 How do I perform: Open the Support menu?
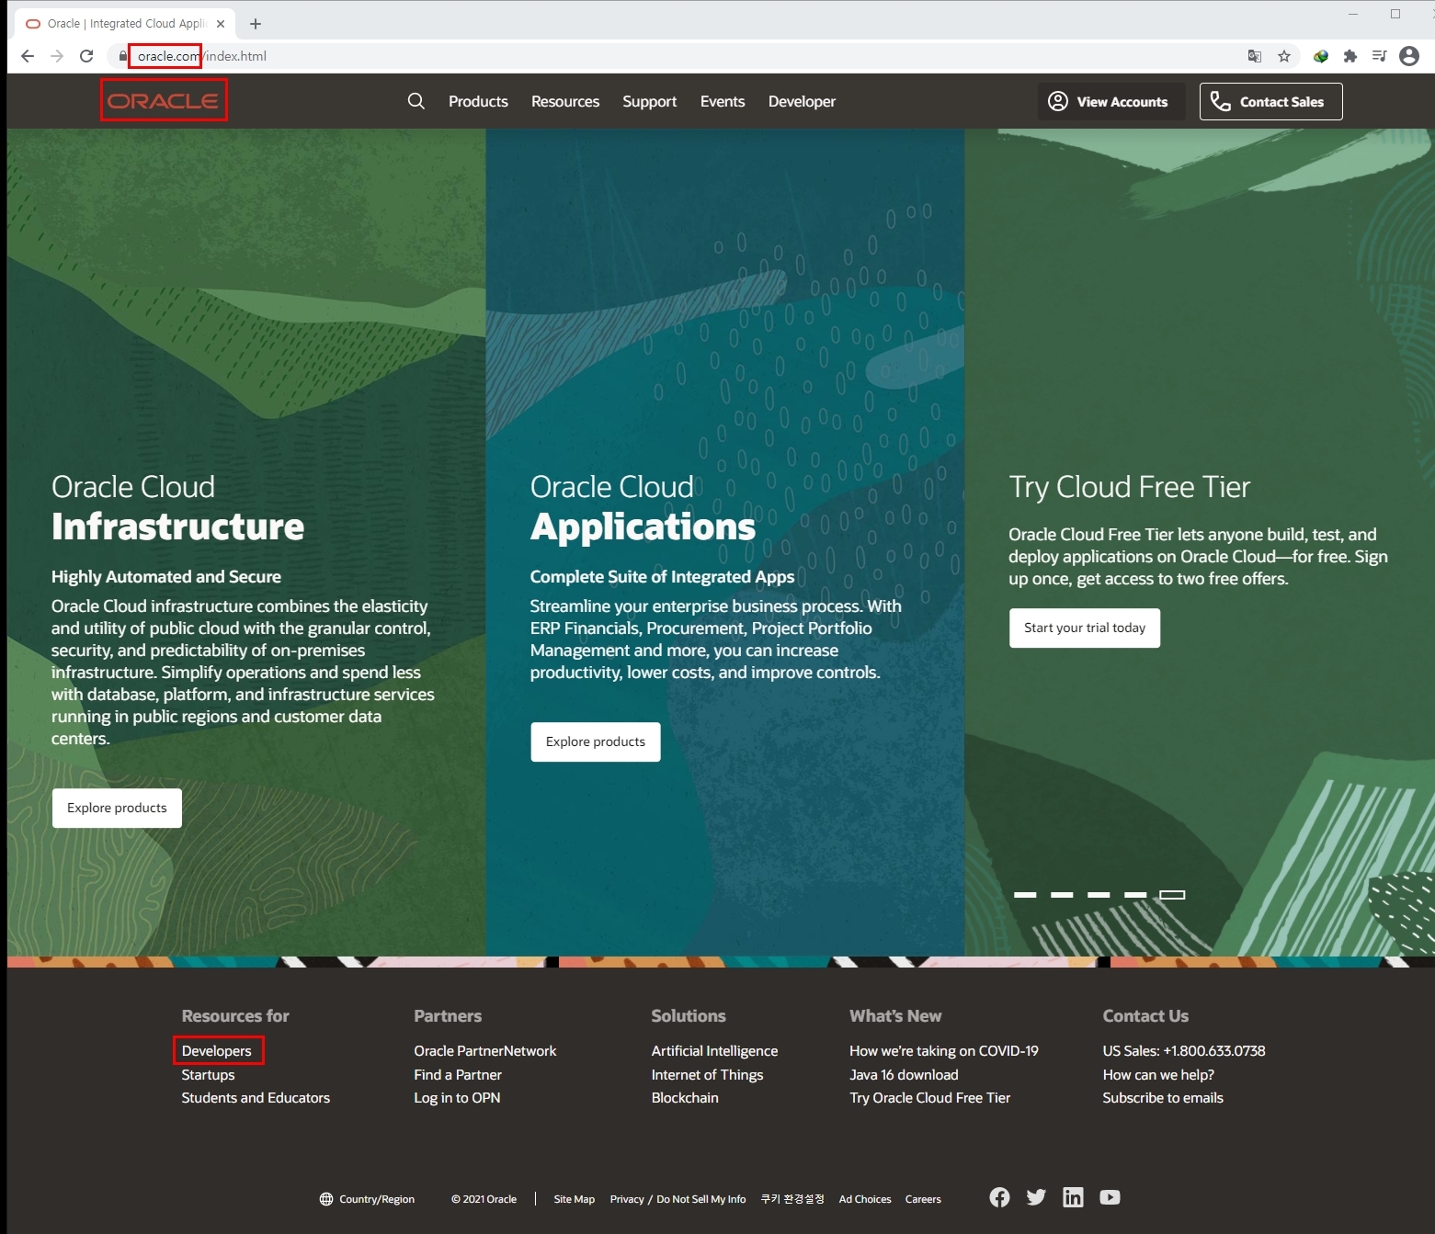(649, 101)
